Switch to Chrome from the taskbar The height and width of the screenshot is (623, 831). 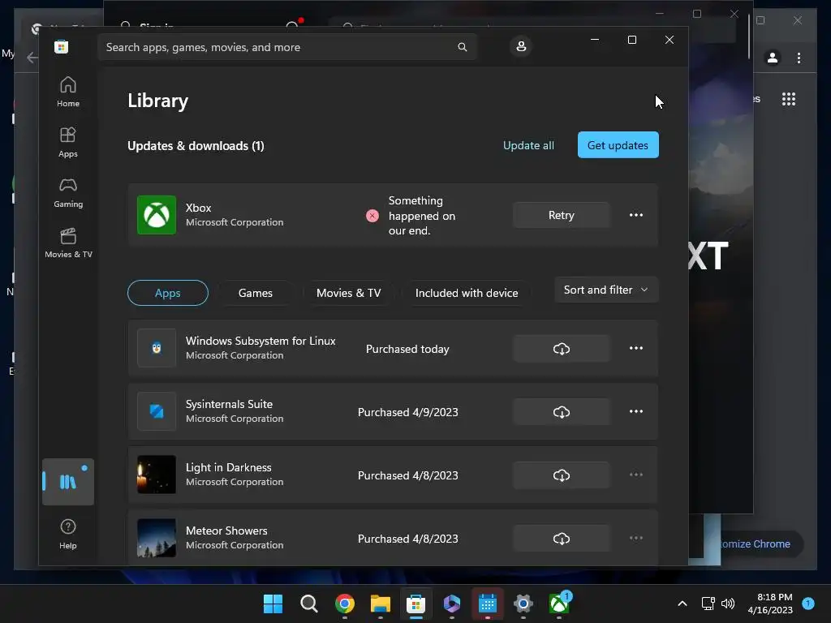tap(344, 604)
